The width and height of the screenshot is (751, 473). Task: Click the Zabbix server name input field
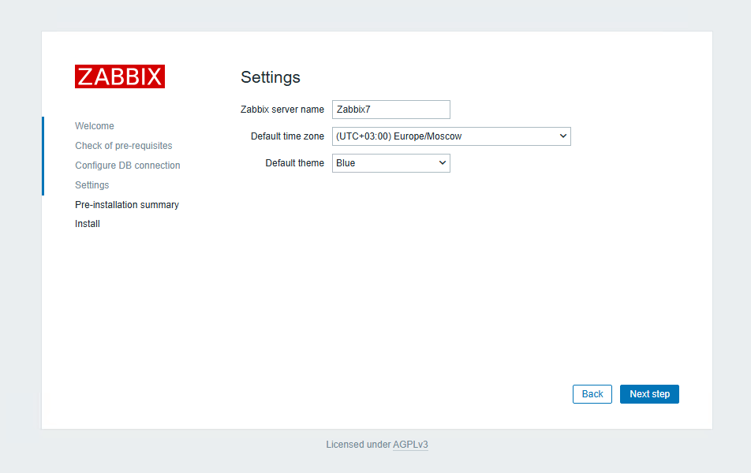pyautogui.click(x=390, y=110)
